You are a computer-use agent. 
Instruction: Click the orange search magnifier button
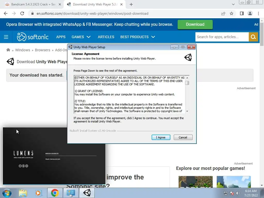click(x=253, y=37)
